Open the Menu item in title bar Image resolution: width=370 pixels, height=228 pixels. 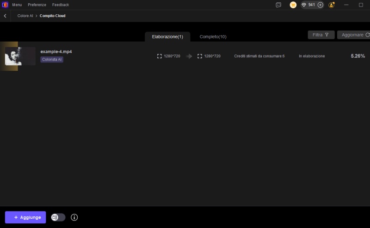click(x=17, y=5)
